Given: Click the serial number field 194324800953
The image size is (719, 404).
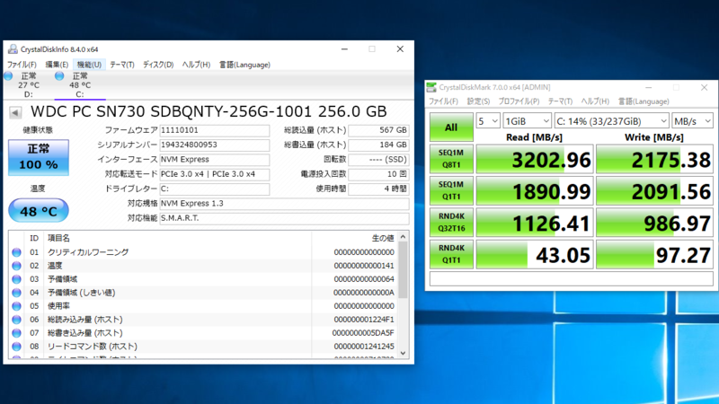Looking at the screenshot, I should 214,145.
